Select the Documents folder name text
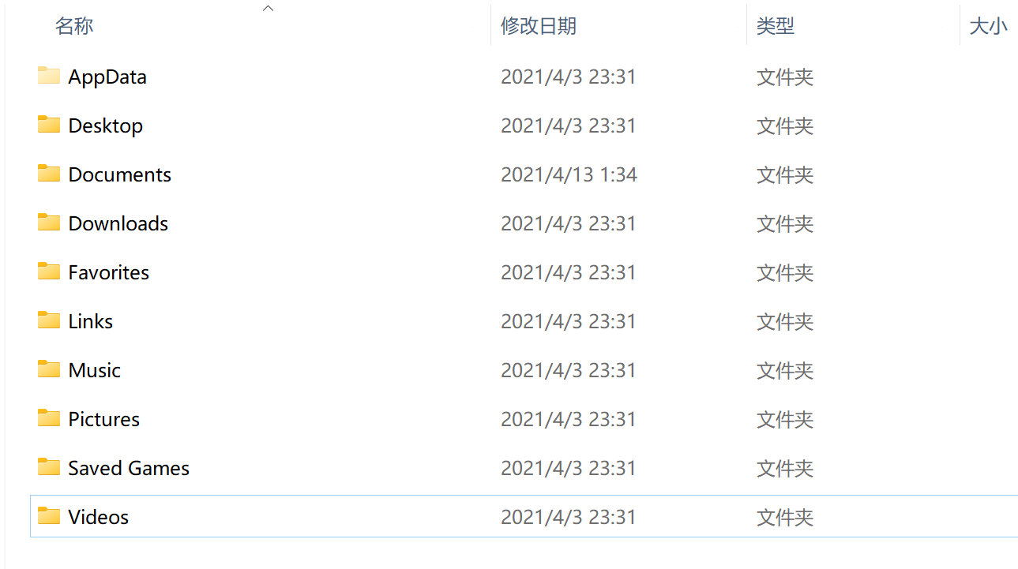1018x569 pixels. pos(120,174)
